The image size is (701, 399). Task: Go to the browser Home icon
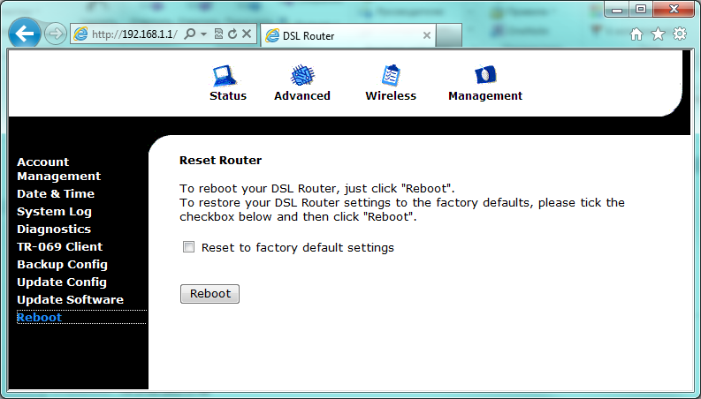[x=636, y=34]
